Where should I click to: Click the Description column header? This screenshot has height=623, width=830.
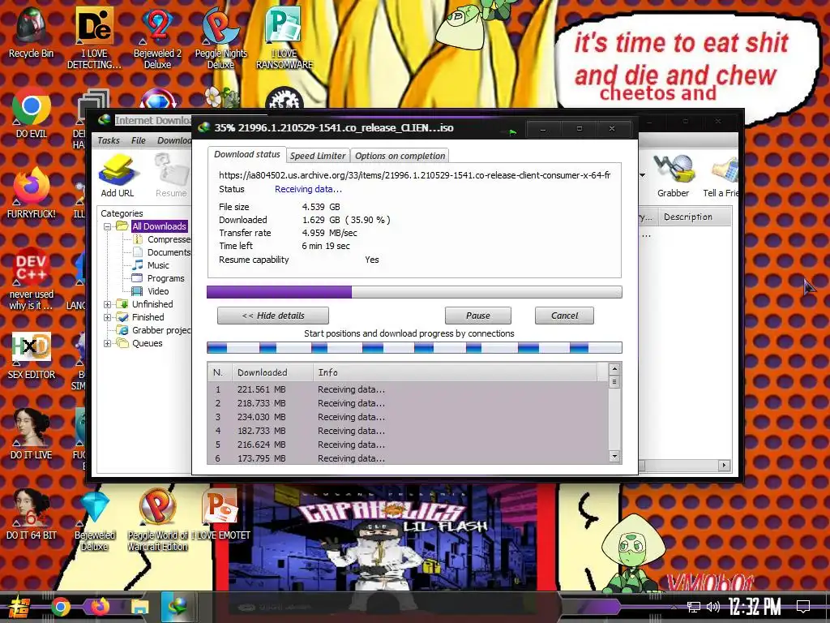pyautogui.click(x=695, y=217)
